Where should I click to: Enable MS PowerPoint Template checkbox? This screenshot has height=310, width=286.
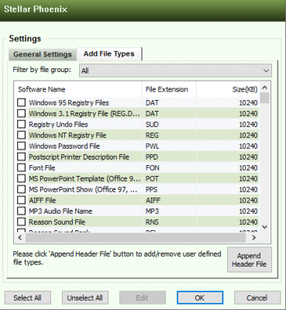(22, 178)
